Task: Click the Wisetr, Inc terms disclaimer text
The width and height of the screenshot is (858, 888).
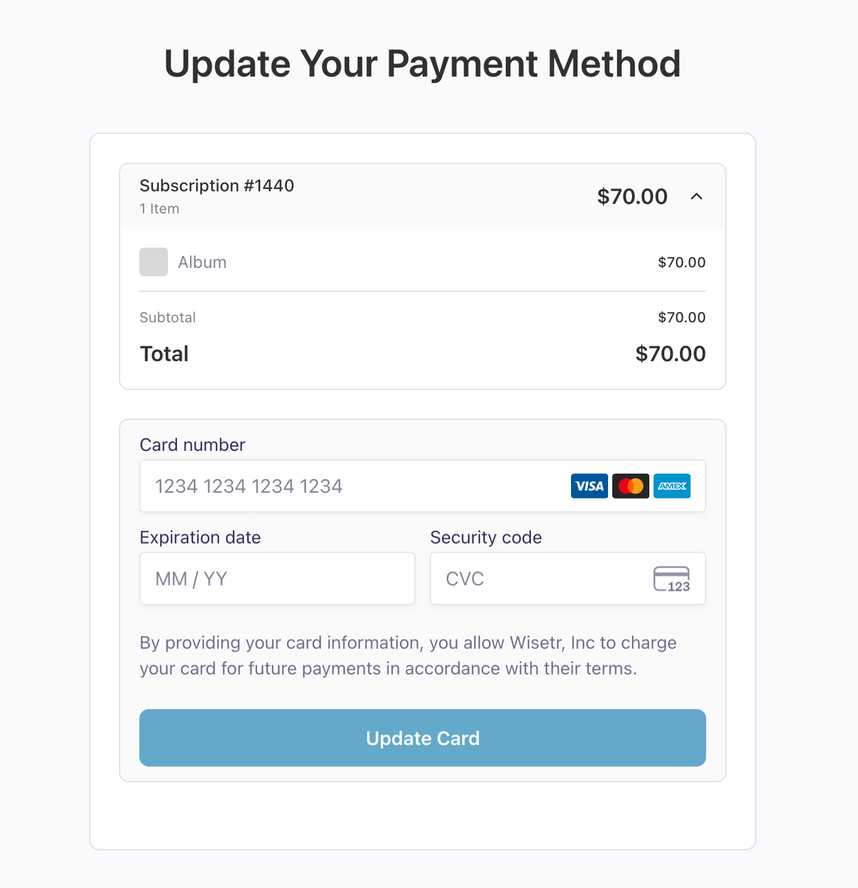Action: click(408, 655)
